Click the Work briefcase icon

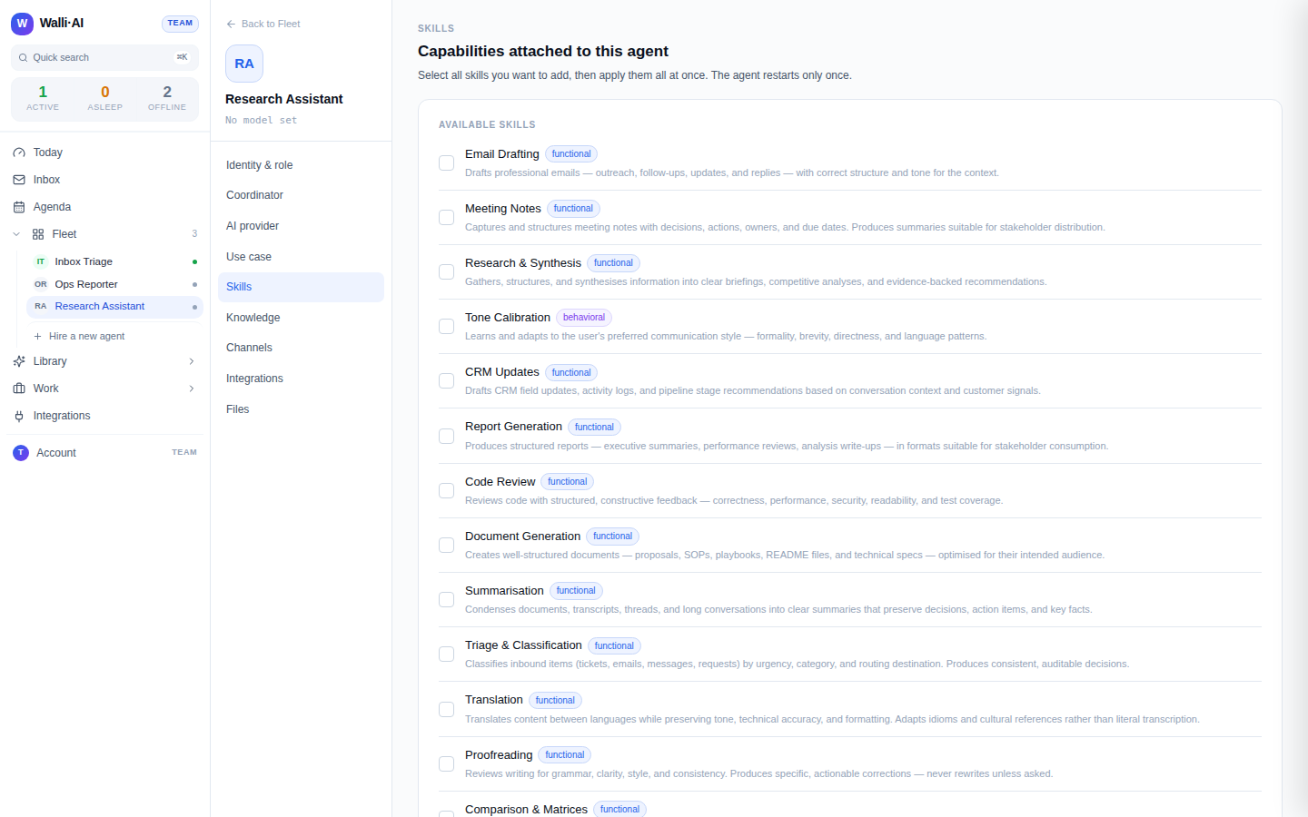pyautogui.click(x=19, y=389)
